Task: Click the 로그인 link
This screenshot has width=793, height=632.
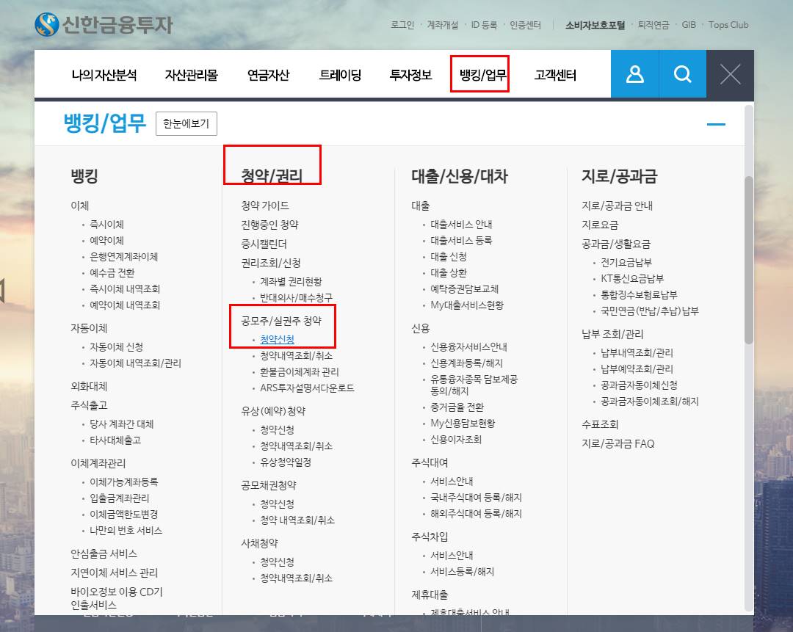Action: click(402, 24)
